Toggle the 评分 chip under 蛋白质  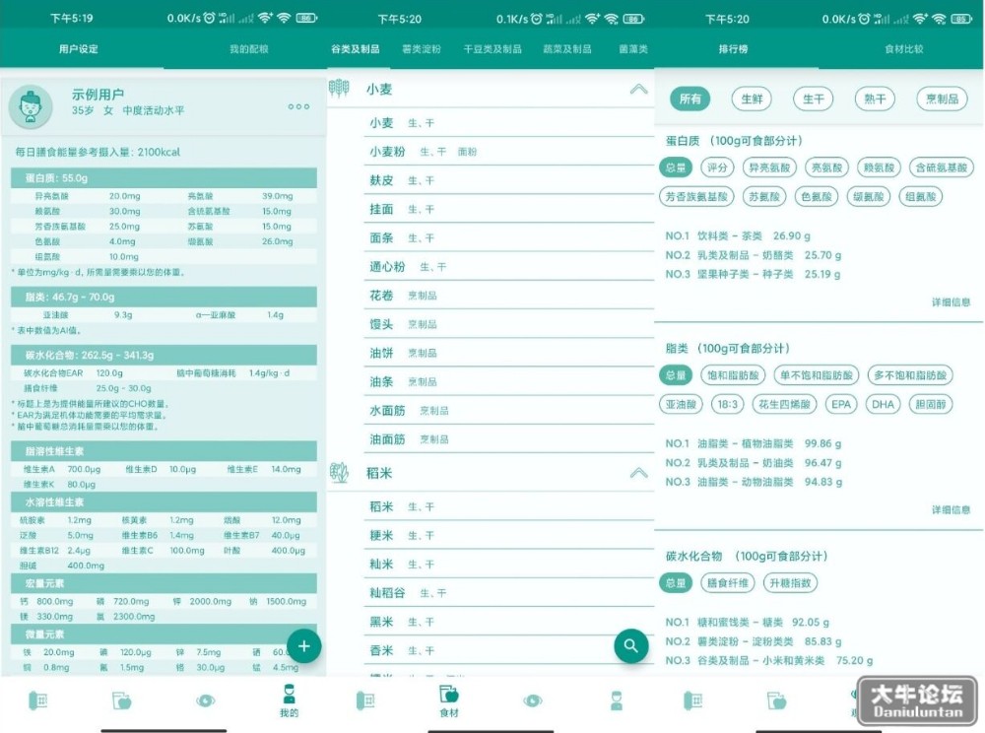pyautogui.click(x=717, y=167)
